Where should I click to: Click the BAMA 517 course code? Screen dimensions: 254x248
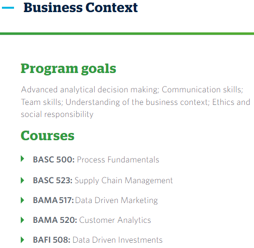pos(53,200)
